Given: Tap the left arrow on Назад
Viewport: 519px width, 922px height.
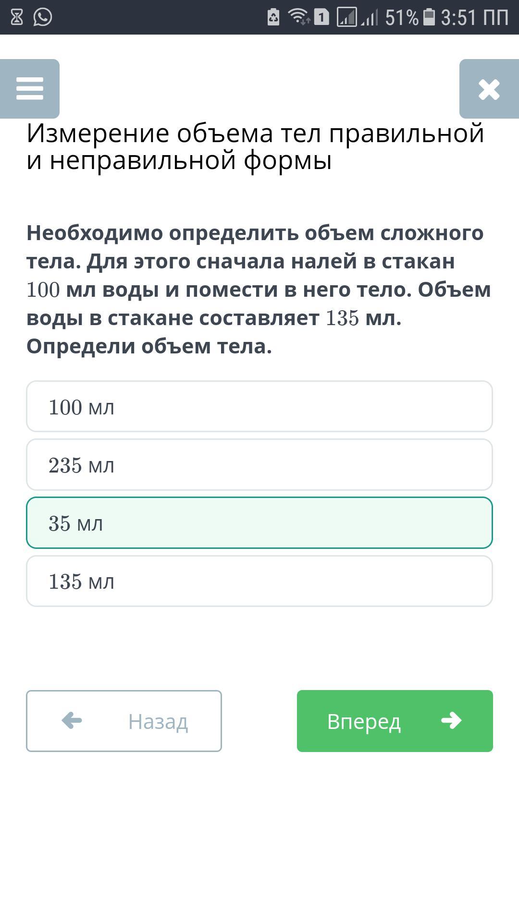Looking at the screenshot, I should tap(72, 720).
